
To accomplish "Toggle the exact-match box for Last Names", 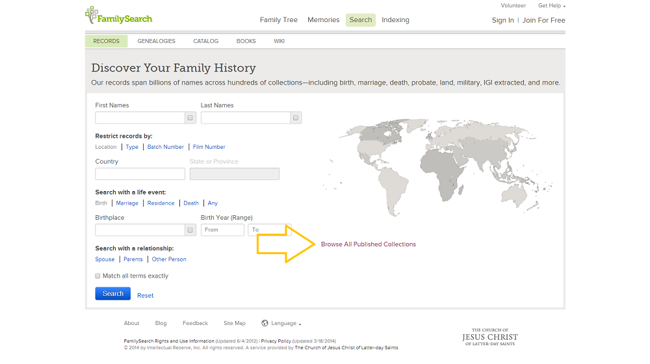I will coord(296,118).
